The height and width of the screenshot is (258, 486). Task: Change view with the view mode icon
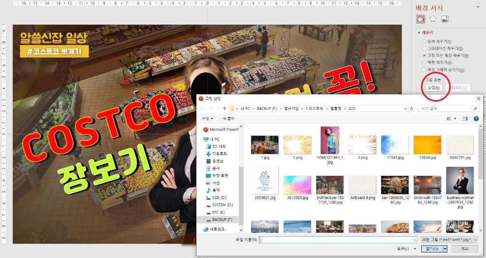(449, 119)
